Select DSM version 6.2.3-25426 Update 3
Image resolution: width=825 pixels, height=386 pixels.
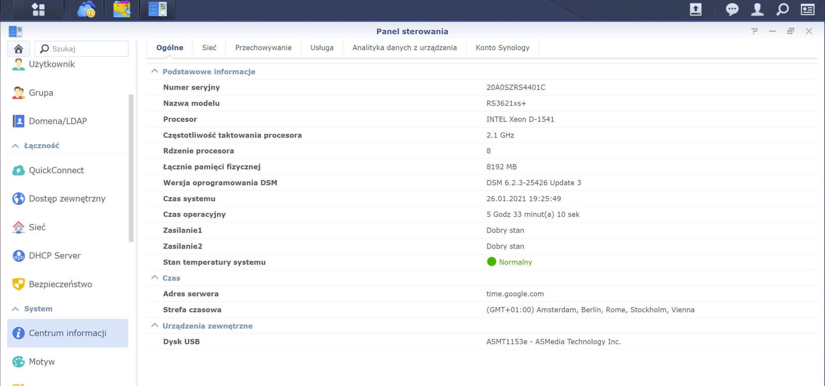pyautogui.click(x=534, y=183)
